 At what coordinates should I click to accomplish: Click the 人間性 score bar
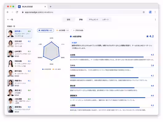pyautogui.click(x=112, y=108)
